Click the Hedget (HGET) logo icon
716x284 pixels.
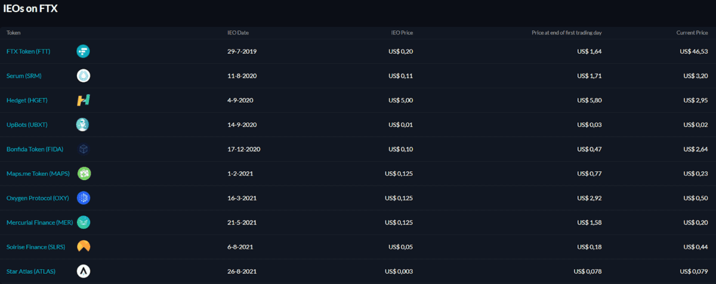[83, 100]
